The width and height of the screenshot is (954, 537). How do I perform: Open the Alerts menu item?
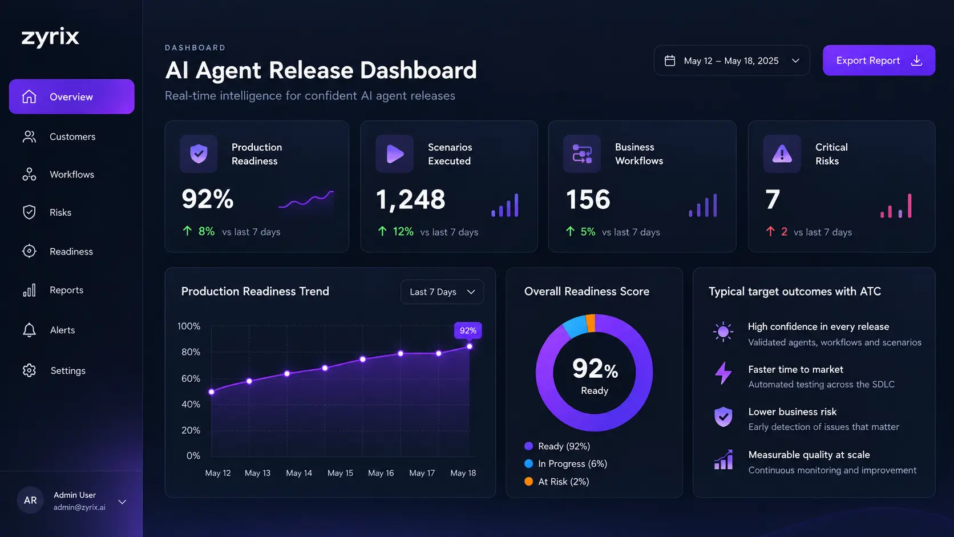coord(72,330)
